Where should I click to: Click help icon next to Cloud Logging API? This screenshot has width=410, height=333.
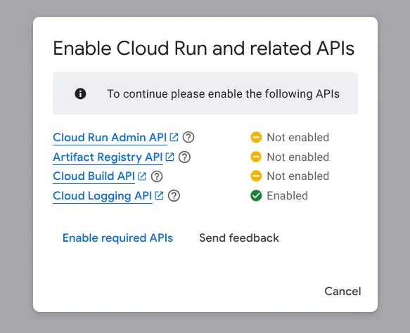pyautogui.click(x=174, y=195)
